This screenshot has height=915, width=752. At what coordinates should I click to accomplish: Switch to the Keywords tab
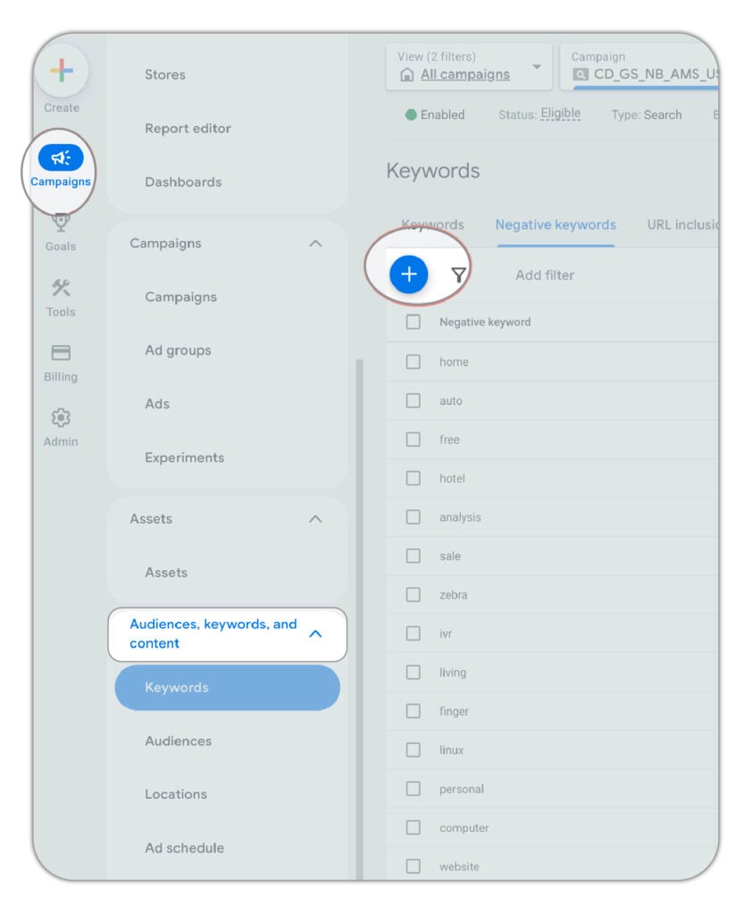click(432, 225)
